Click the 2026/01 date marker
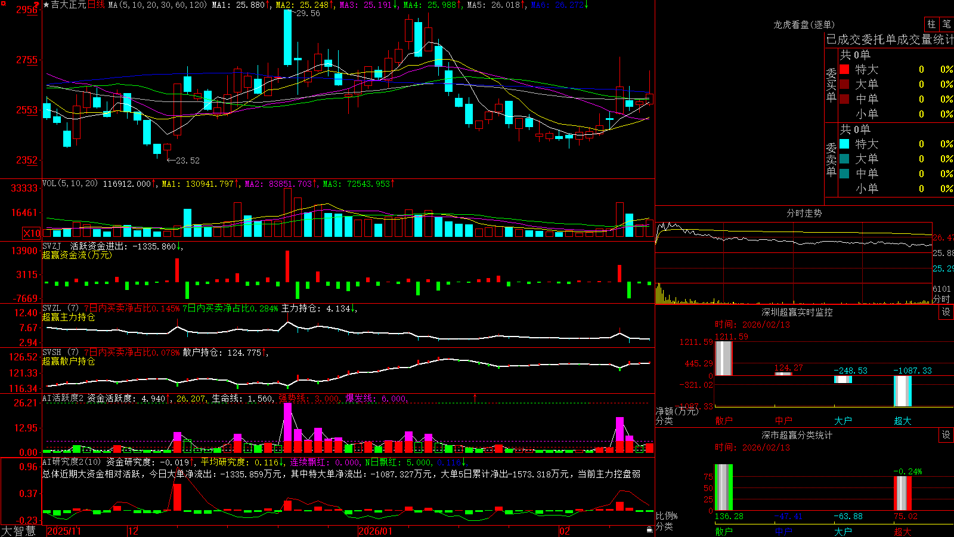954x537 pixels. [x=375, y=531]
